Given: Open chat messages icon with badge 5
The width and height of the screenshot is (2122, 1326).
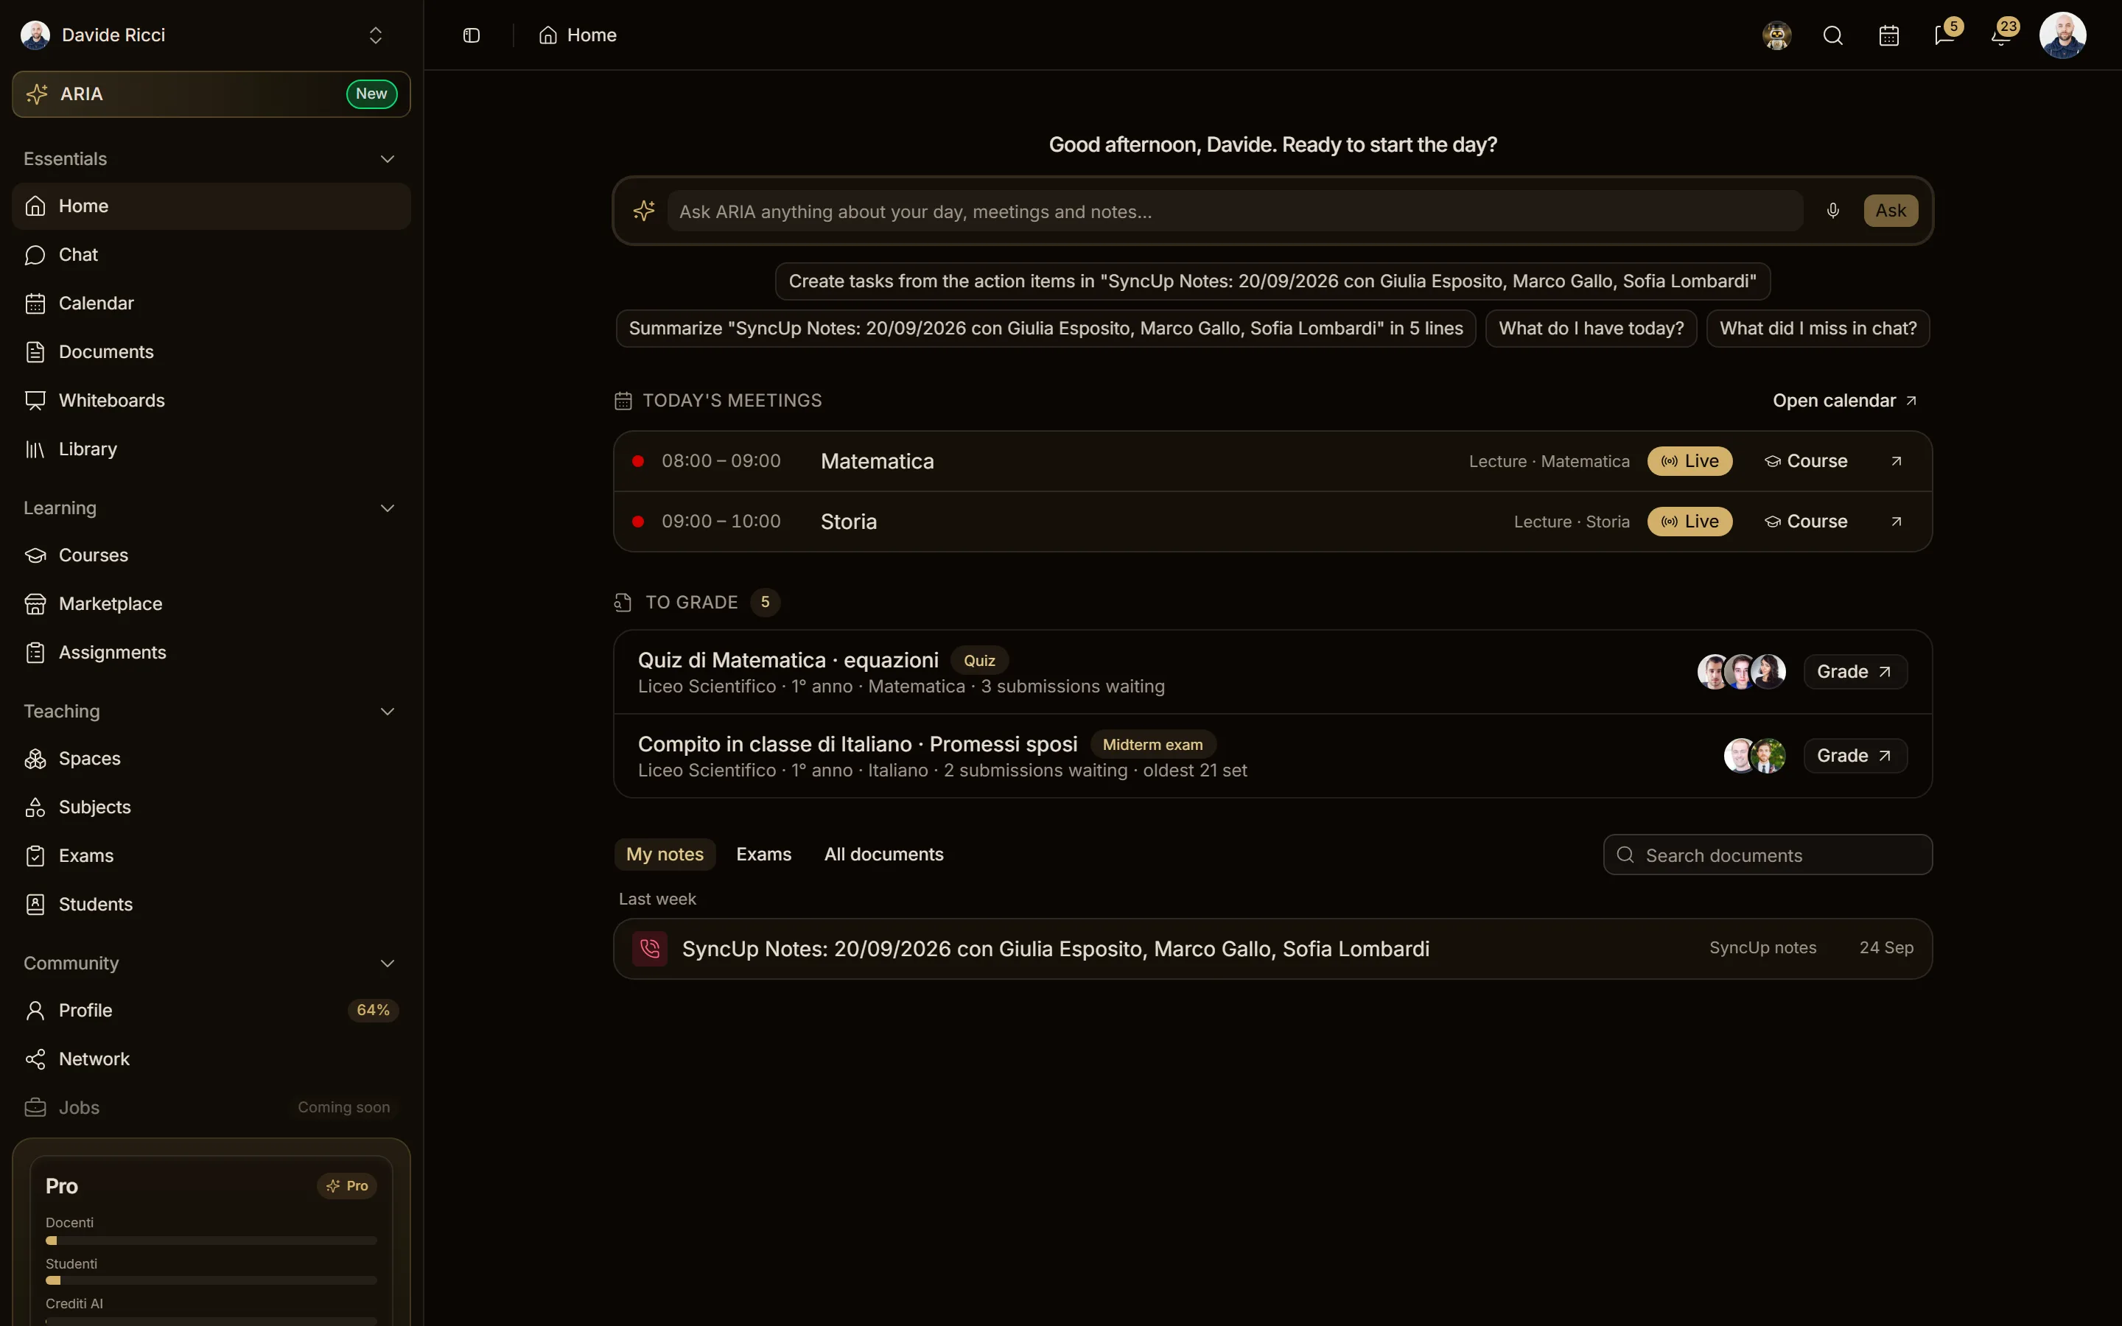Looking at the screenshot, I should tap(1945, 35).
